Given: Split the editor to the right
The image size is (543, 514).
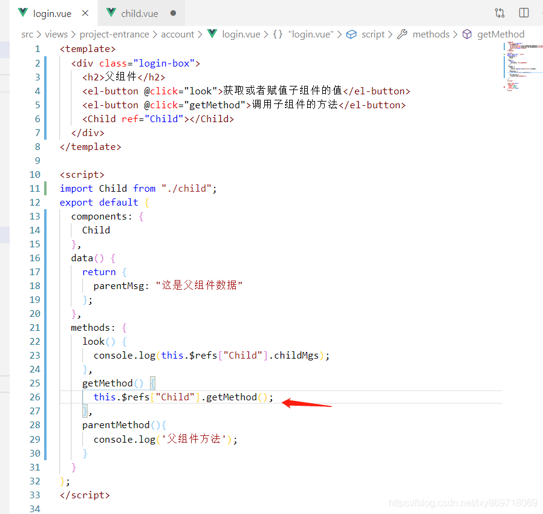Looking at the screenshot, I should pos(524,13).
